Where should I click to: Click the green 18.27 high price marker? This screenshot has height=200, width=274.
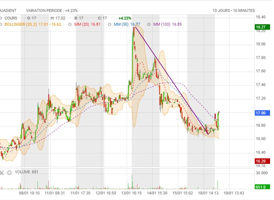(x=260, y=27)
